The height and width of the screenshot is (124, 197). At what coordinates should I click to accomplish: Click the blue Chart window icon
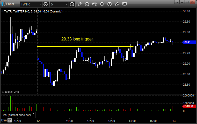click(3, 4)
